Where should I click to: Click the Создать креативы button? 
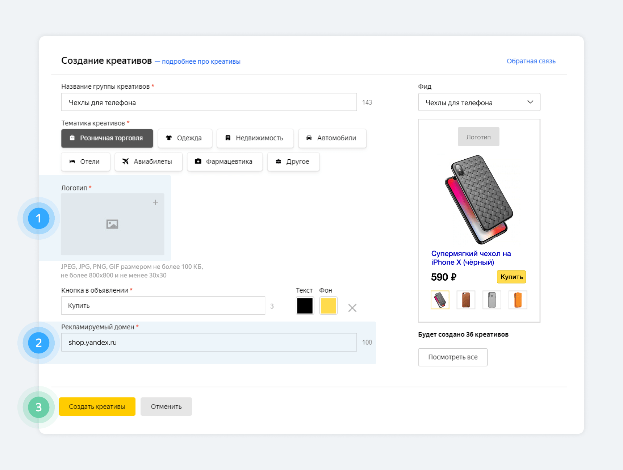pos(97,407)
